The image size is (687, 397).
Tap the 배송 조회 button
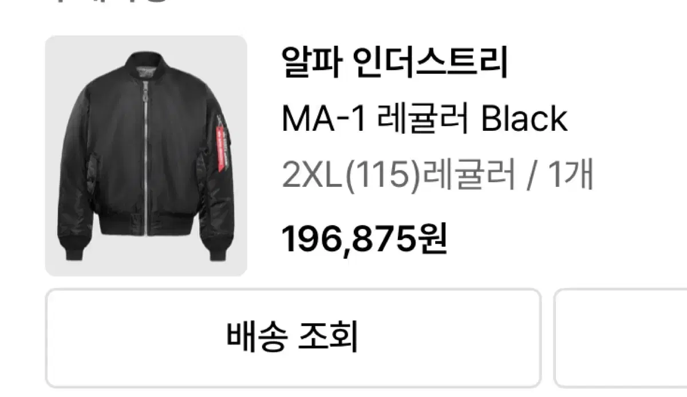coord(293,338)
